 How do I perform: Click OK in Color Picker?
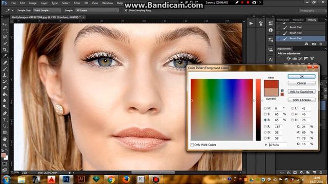[x=301, y=76]
